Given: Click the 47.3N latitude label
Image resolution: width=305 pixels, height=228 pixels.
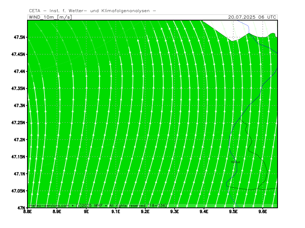Looking at the screenshot, I should click(19, 106).
